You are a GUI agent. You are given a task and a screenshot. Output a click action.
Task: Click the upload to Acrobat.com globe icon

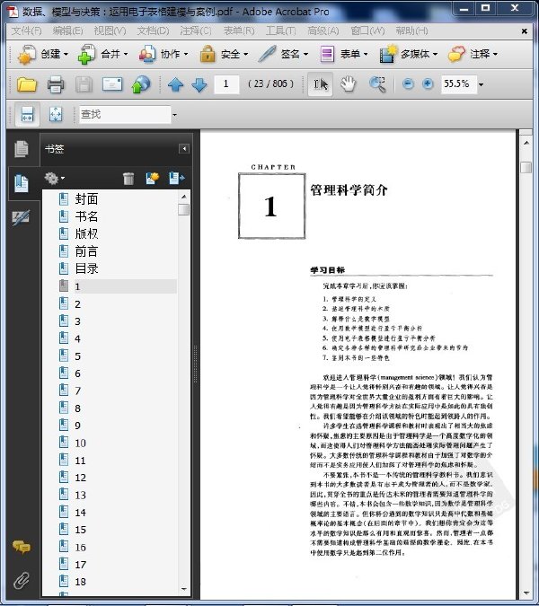141,84
